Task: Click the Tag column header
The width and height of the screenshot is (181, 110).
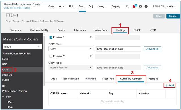Action: [111, 93]
